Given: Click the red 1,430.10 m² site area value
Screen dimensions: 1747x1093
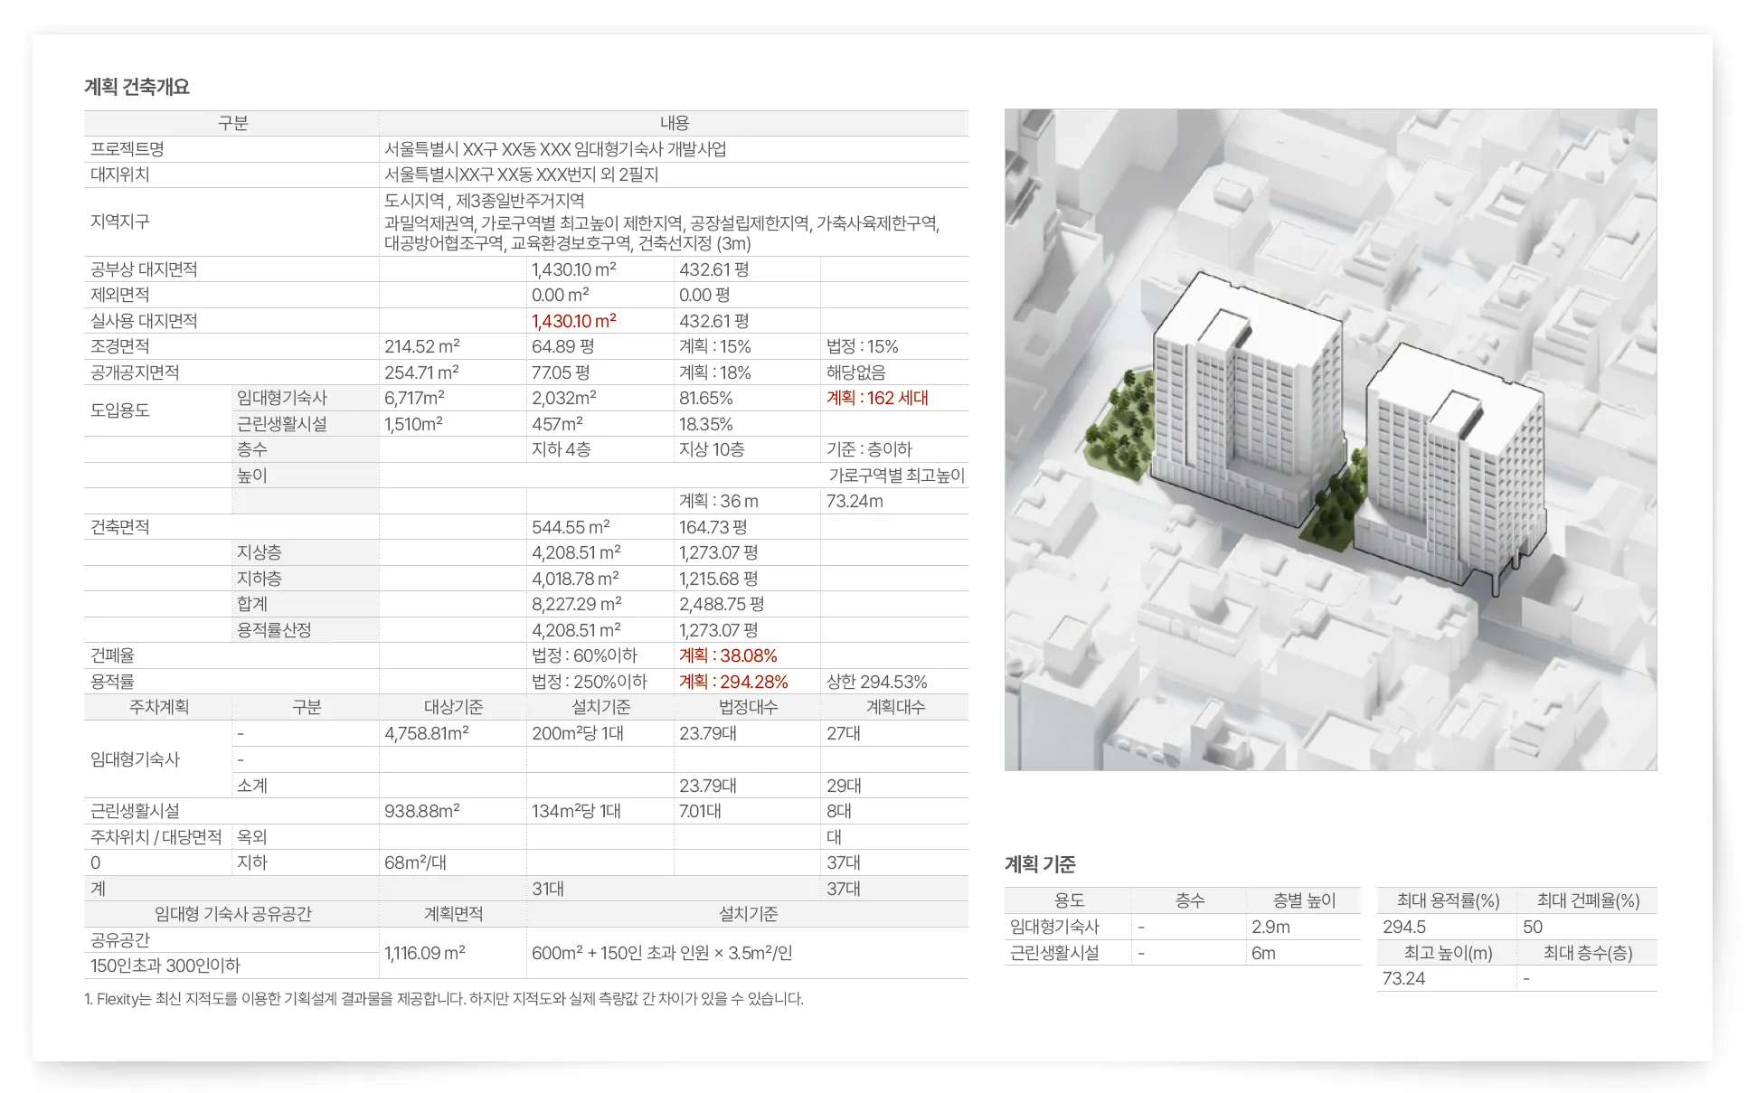Looking at the screenshot, I should (573, 321).
